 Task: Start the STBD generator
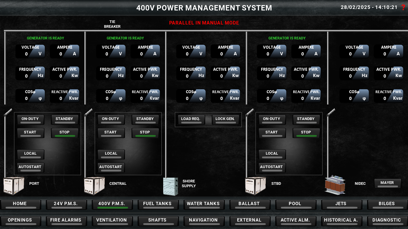[x=272, y=133]
